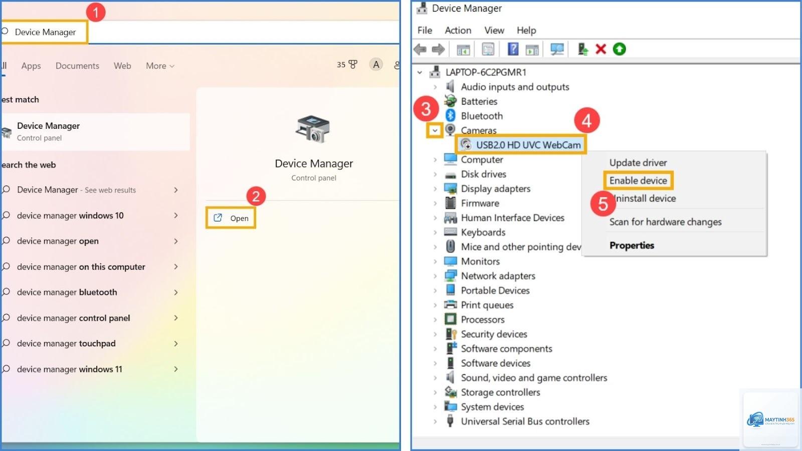Expand the System devices category

pyautogui.click(x=435, y=407)
